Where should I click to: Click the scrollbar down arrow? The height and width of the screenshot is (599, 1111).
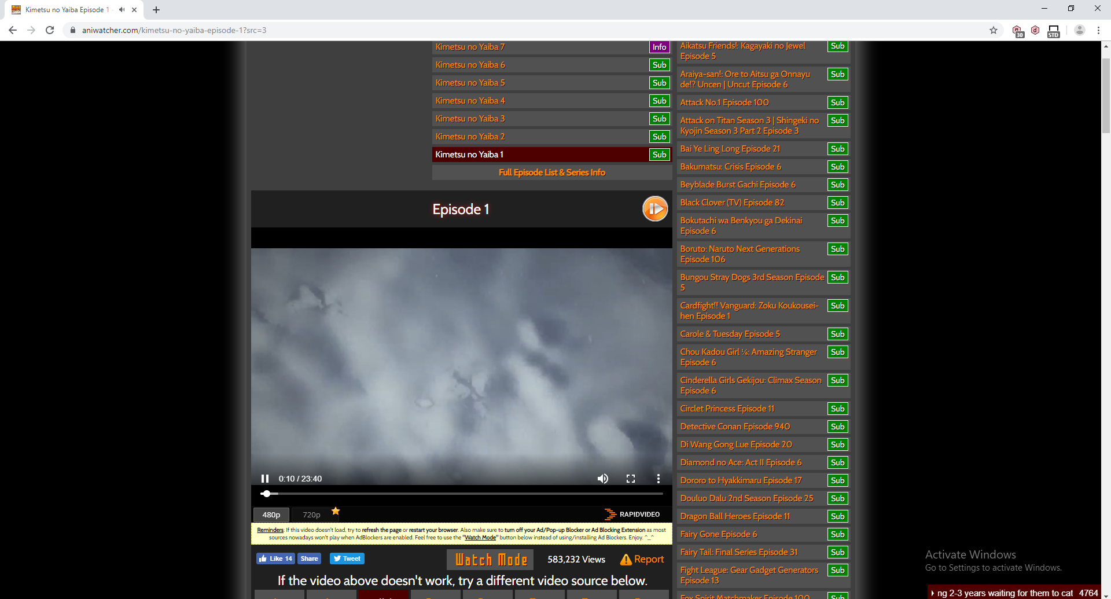(1106, 594)
